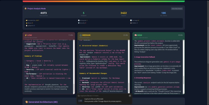Click the Summary of Findings heading

point(33,56)
